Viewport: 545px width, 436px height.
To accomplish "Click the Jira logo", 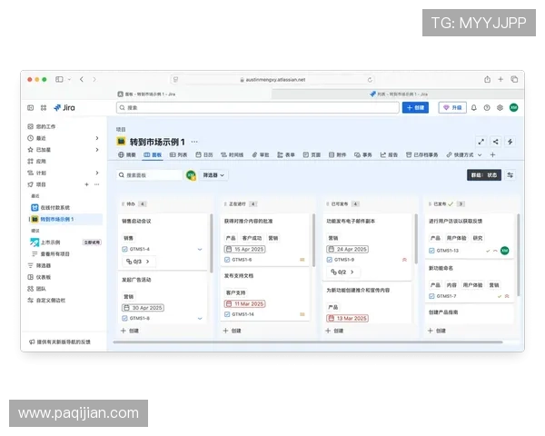I will [64, 108].
